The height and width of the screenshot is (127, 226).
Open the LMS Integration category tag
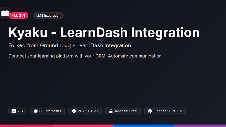click(48, 16)
